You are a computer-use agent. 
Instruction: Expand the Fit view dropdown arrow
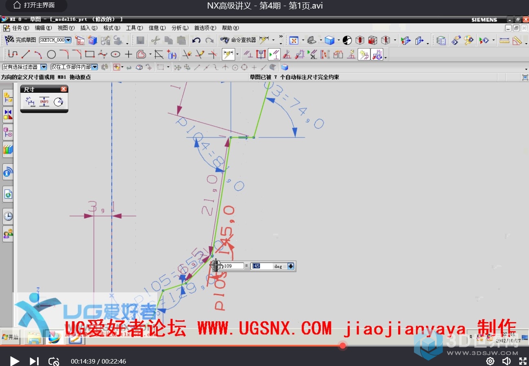[303, 40]
